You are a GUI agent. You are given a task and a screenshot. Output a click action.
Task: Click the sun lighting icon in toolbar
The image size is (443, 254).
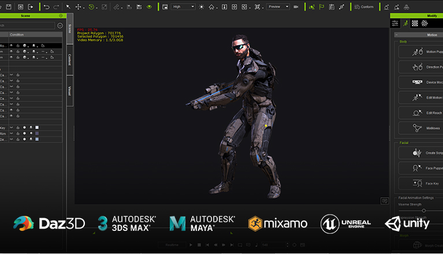pos(202,7)
